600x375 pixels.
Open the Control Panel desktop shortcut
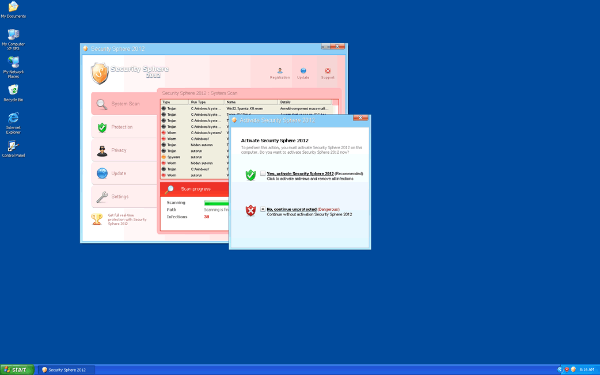click(13, 146)
